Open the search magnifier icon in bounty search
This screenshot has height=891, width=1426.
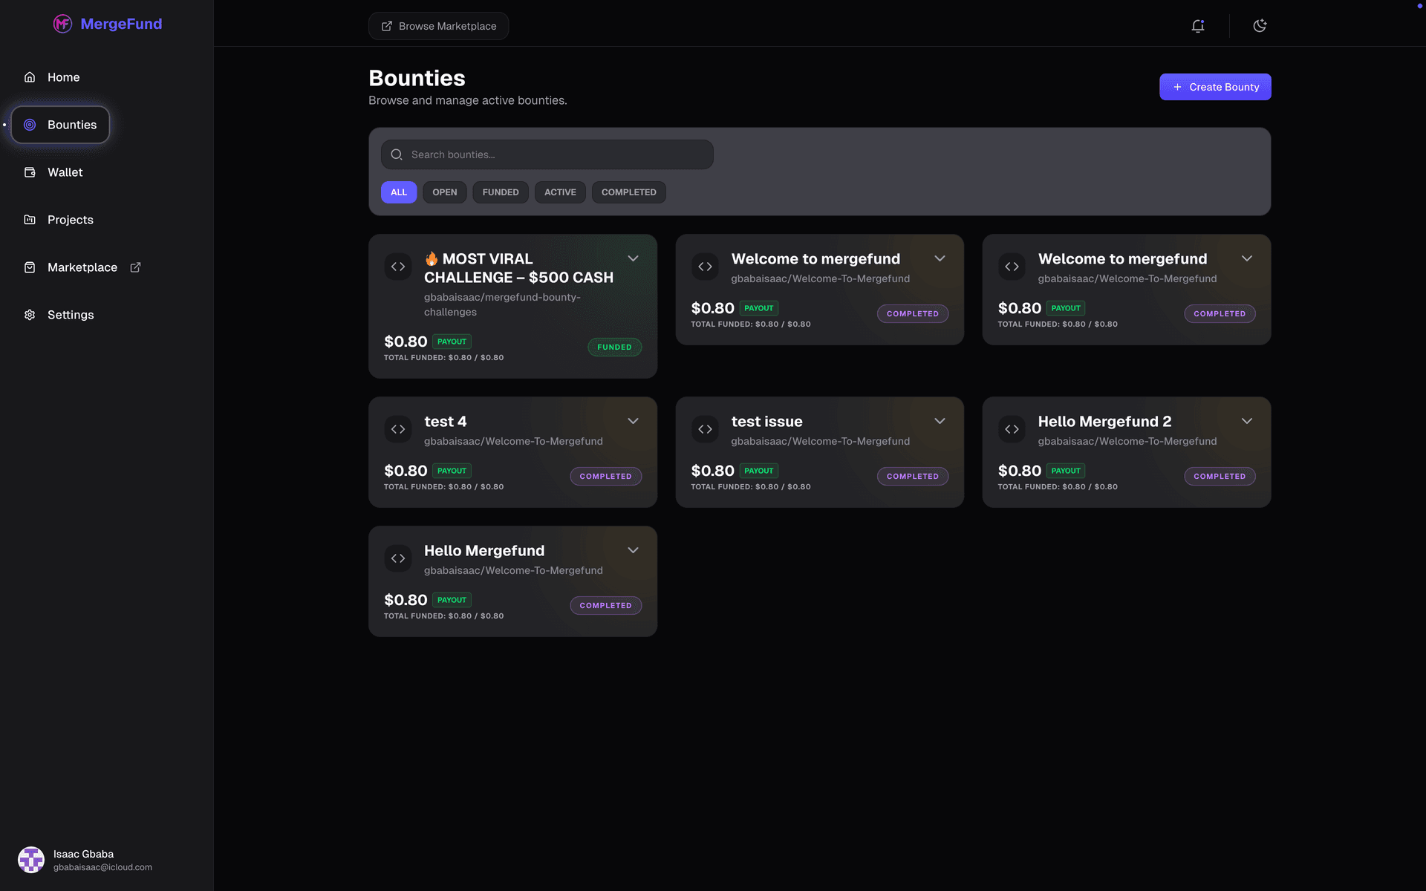(396, 154)
